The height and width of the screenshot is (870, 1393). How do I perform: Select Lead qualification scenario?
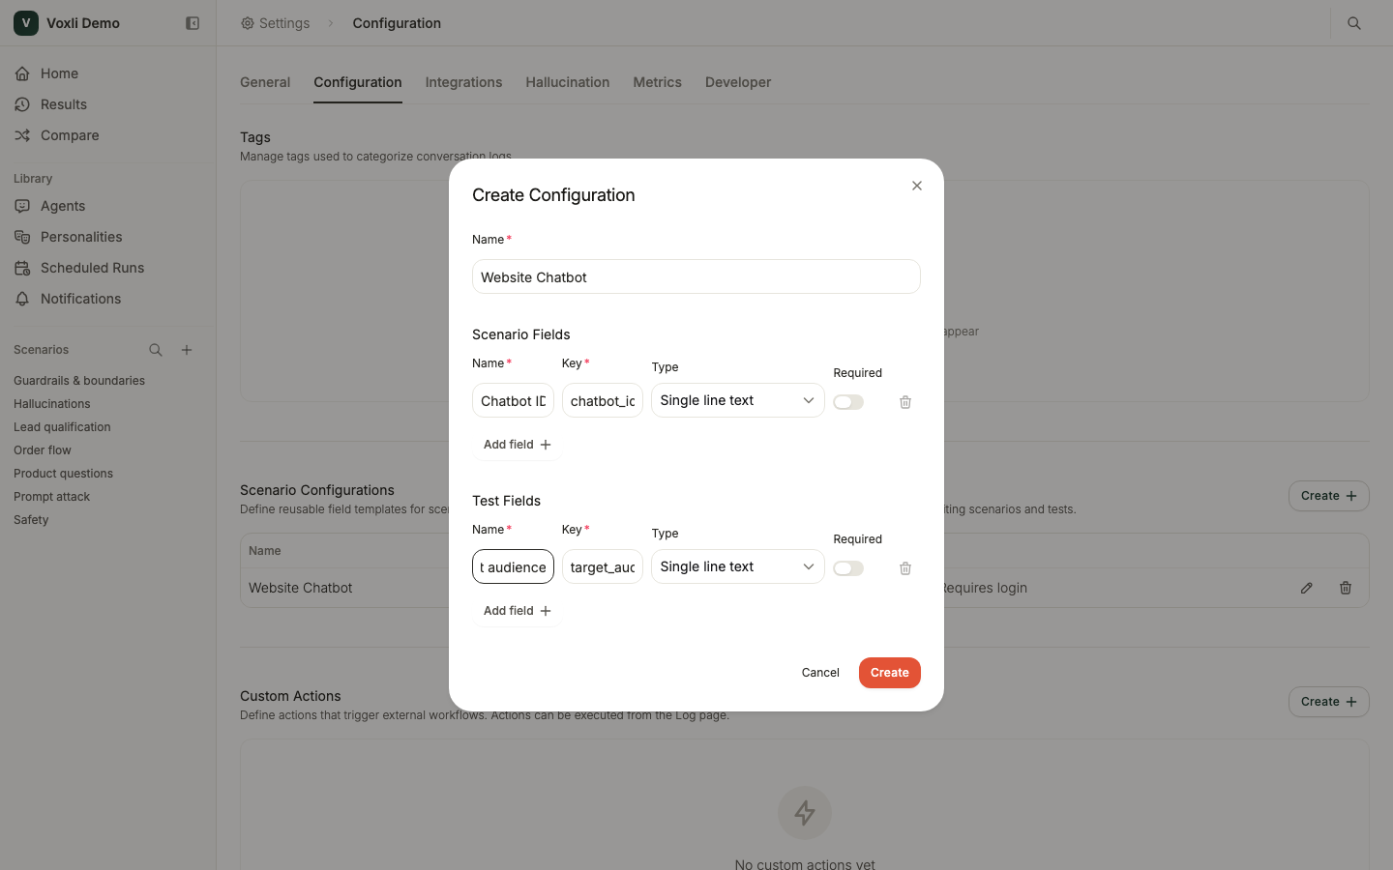[62, 427]
